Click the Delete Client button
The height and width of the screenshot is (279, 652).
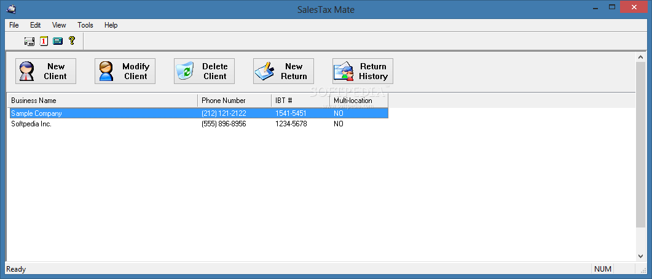point(204,71)
